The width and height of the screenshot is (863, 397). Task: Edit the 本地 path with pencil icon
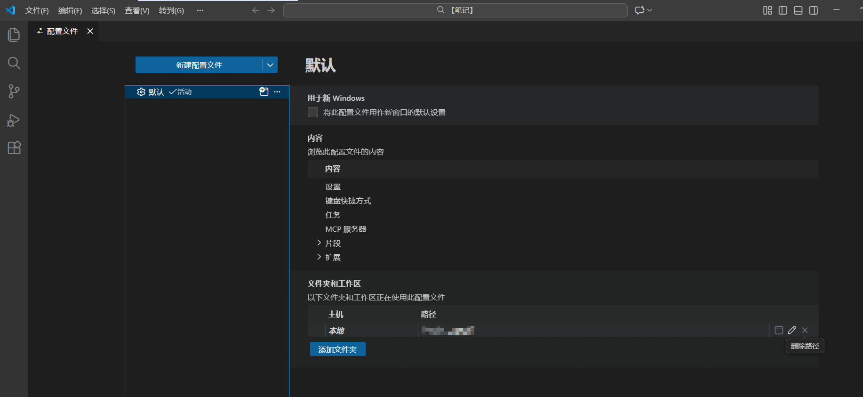[x=792, y=330]
